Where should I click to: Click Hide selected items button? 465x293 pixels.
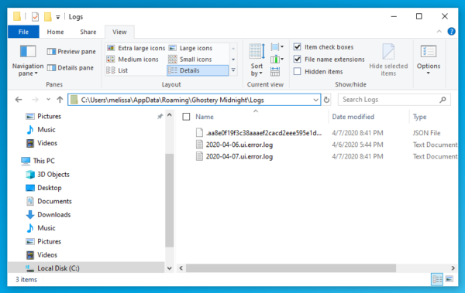pos(388,60)
